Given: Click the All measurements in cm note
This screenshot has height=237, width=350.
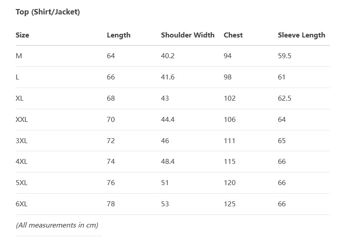Looking at the screenshot, I should 57,225.
